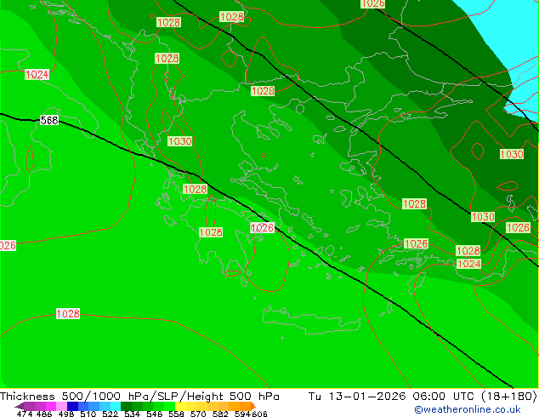Click the 594 legend value
The height and width of the screenshot is (417, 539).
pyautogui.click(x=242, y=414)
